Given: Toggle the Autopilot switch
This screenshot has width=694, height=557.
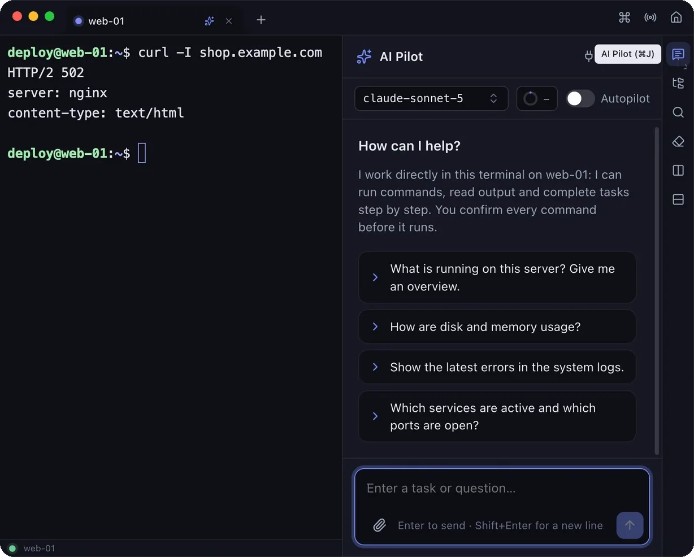Looking at the screenshot, I should [580, 98].
